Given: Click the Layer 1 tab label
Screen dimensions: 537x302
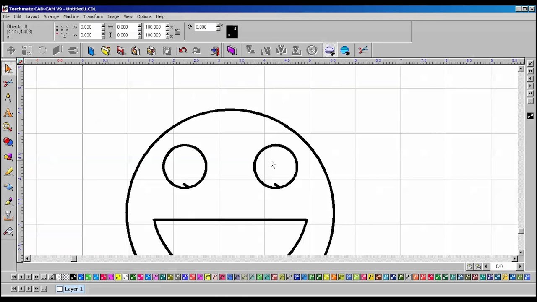Looking at the screenshot, I should click(x=73, y=289).
